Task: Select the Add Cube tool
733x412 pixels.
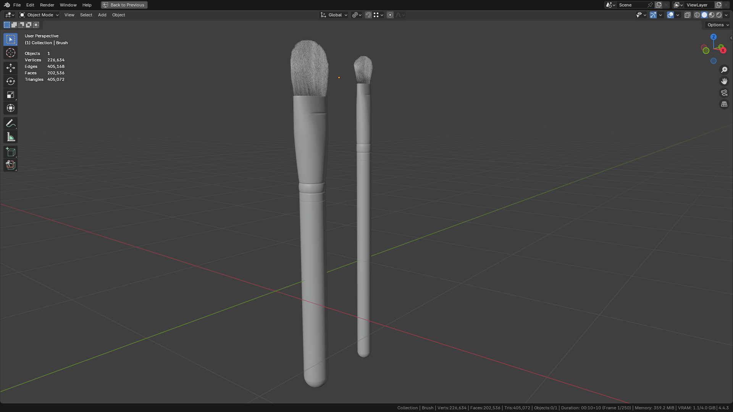Action: 10,152
